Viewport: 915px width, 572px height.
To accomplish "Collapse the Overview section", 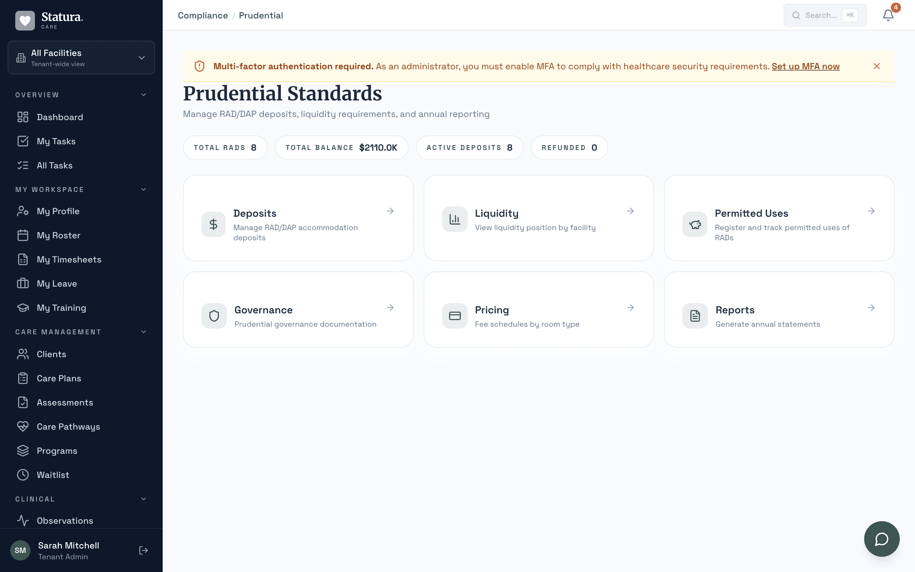I will pyautogui.click(x=143, y=94).
